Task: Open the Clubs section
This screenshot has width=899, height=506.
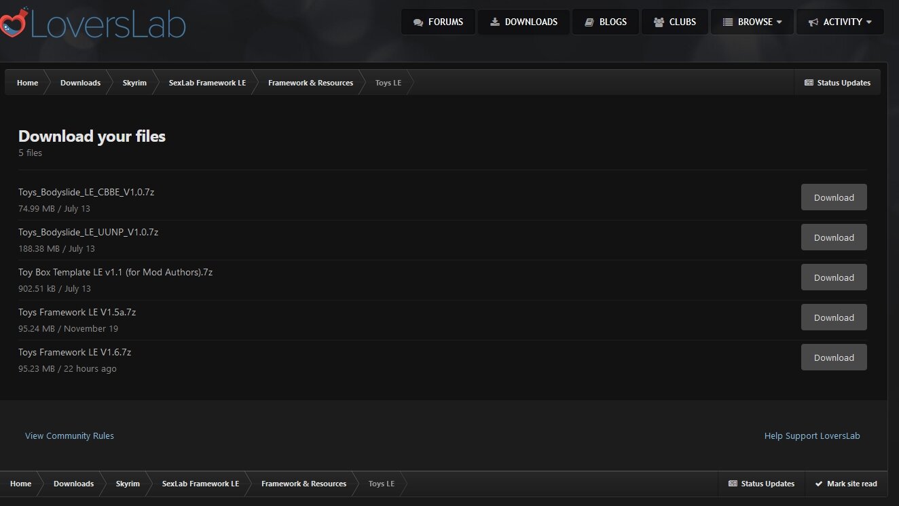Action: (675, 22)
